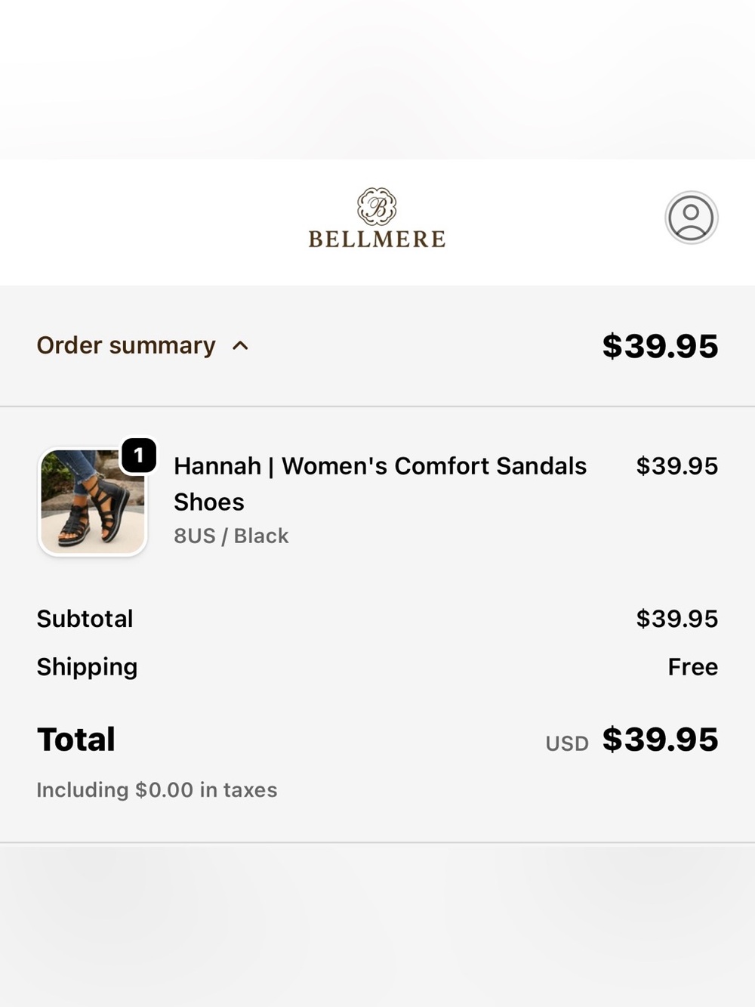Click the product line item price

point(676,466)
